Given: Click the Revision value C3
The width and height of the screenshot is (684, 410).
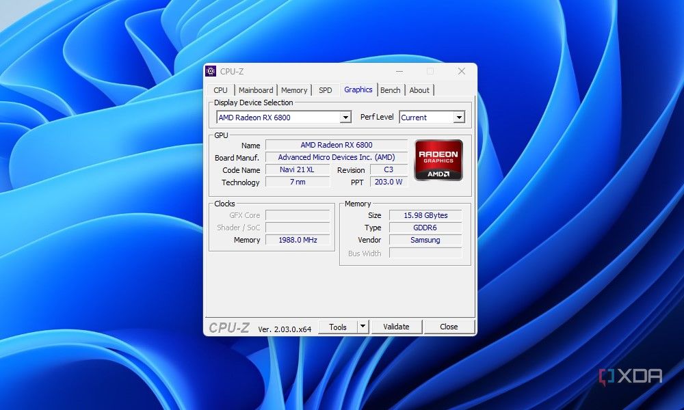Looking at the screenshot, I should click(389, 169).
